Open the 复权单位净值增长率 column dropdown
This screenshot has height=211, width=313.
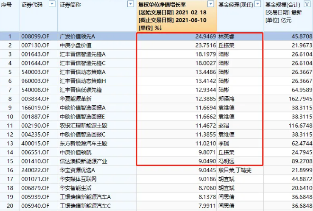[211, 4]
